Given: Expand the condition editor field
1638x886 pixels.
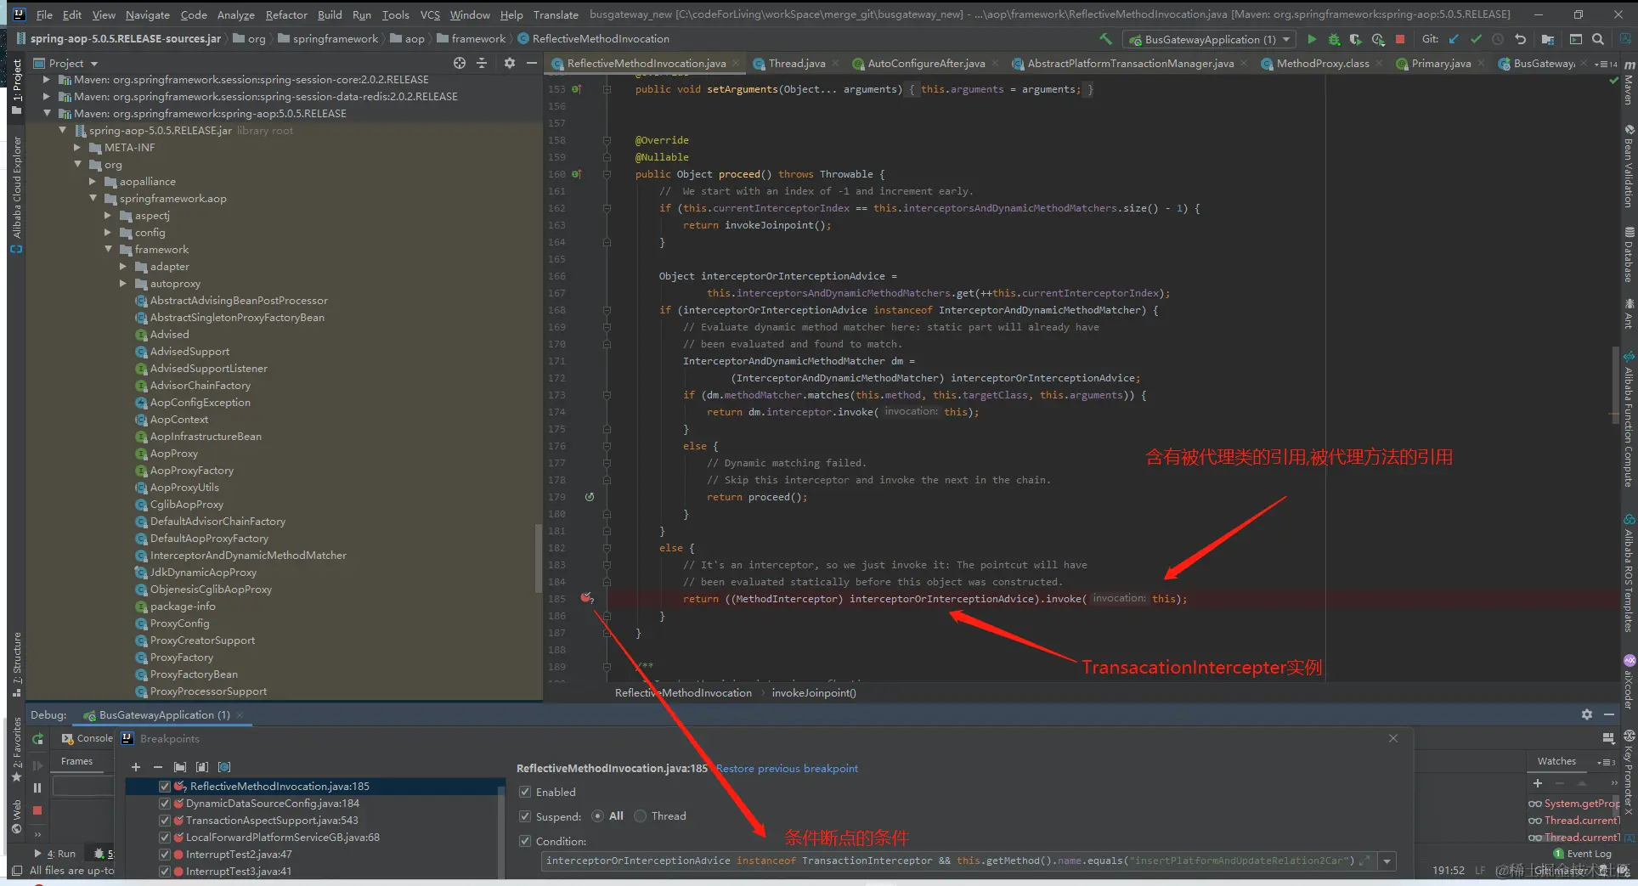Looking at the screenshot, I should click(x=1364, y=861).
